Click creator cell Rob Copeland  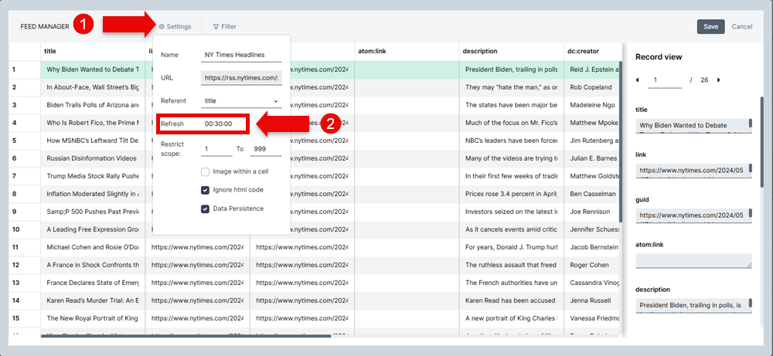click(591, 87)
